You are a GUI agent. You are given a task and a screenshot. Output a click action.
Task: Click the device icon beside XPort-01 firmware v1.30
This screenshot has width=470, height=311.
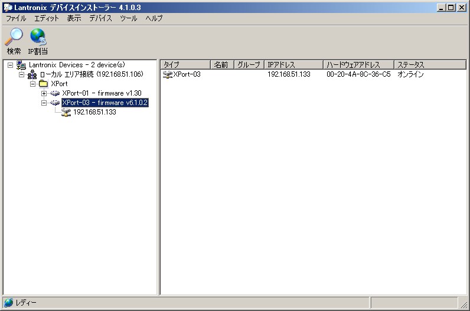(55, 93)
